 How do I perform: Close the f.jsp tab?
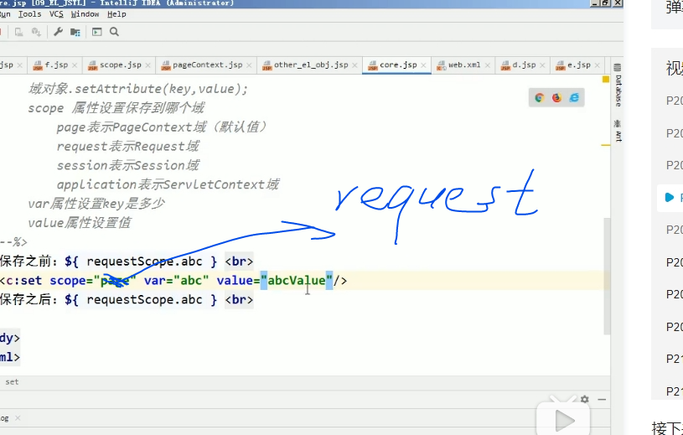point(75,65)
